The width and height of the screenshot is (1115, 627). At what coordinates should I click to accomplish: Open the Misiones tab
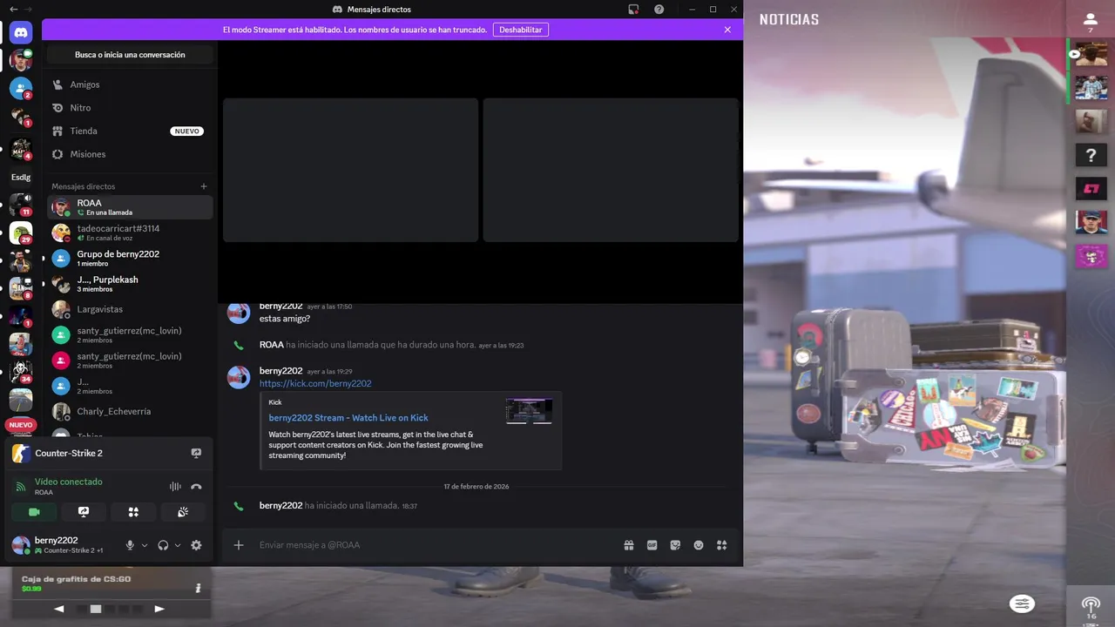click(x=130, y=154)
